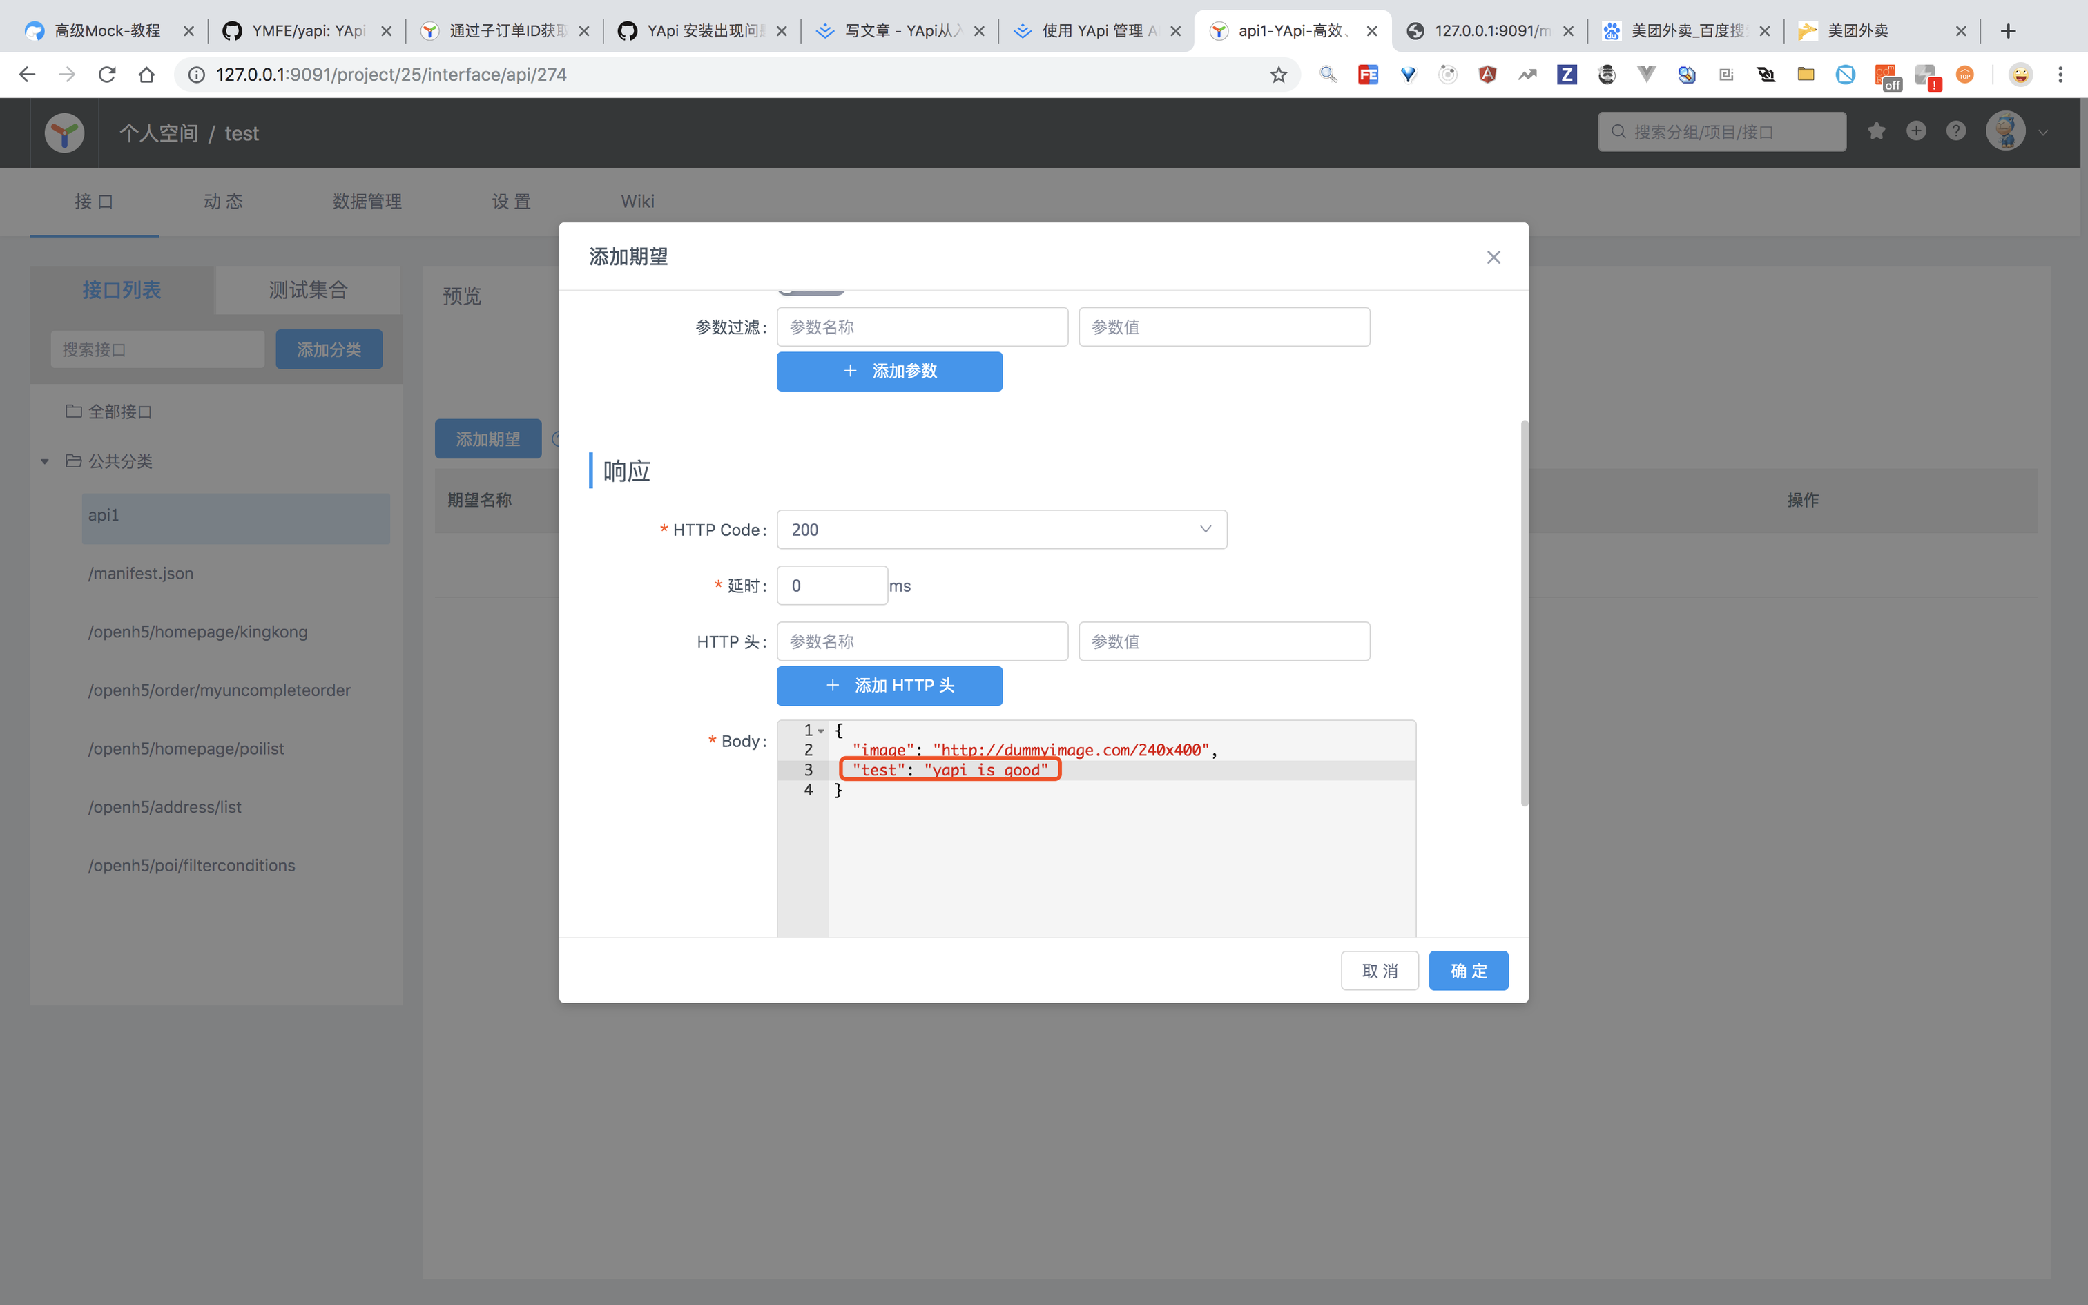2088x1305 pixels.
Task: Click the yellow folder extension icon
Action: [1806, 75]
